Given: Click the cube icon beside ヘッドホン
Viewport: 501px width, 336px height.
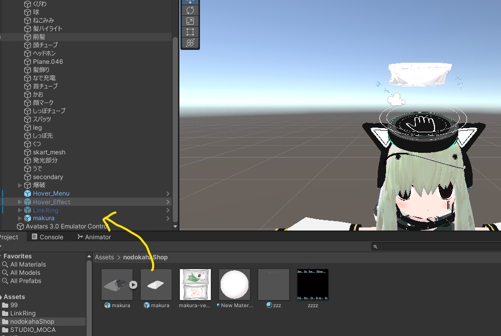Looking at the screenshot, I should pos(27,54).
